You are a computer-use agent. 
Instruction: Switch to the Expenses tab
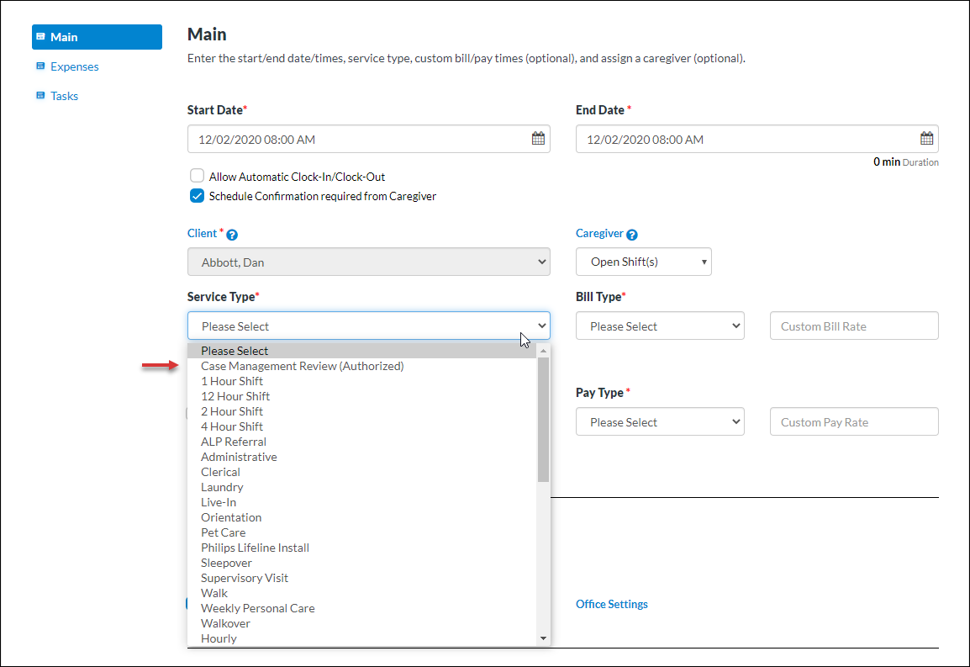[75, 66]
